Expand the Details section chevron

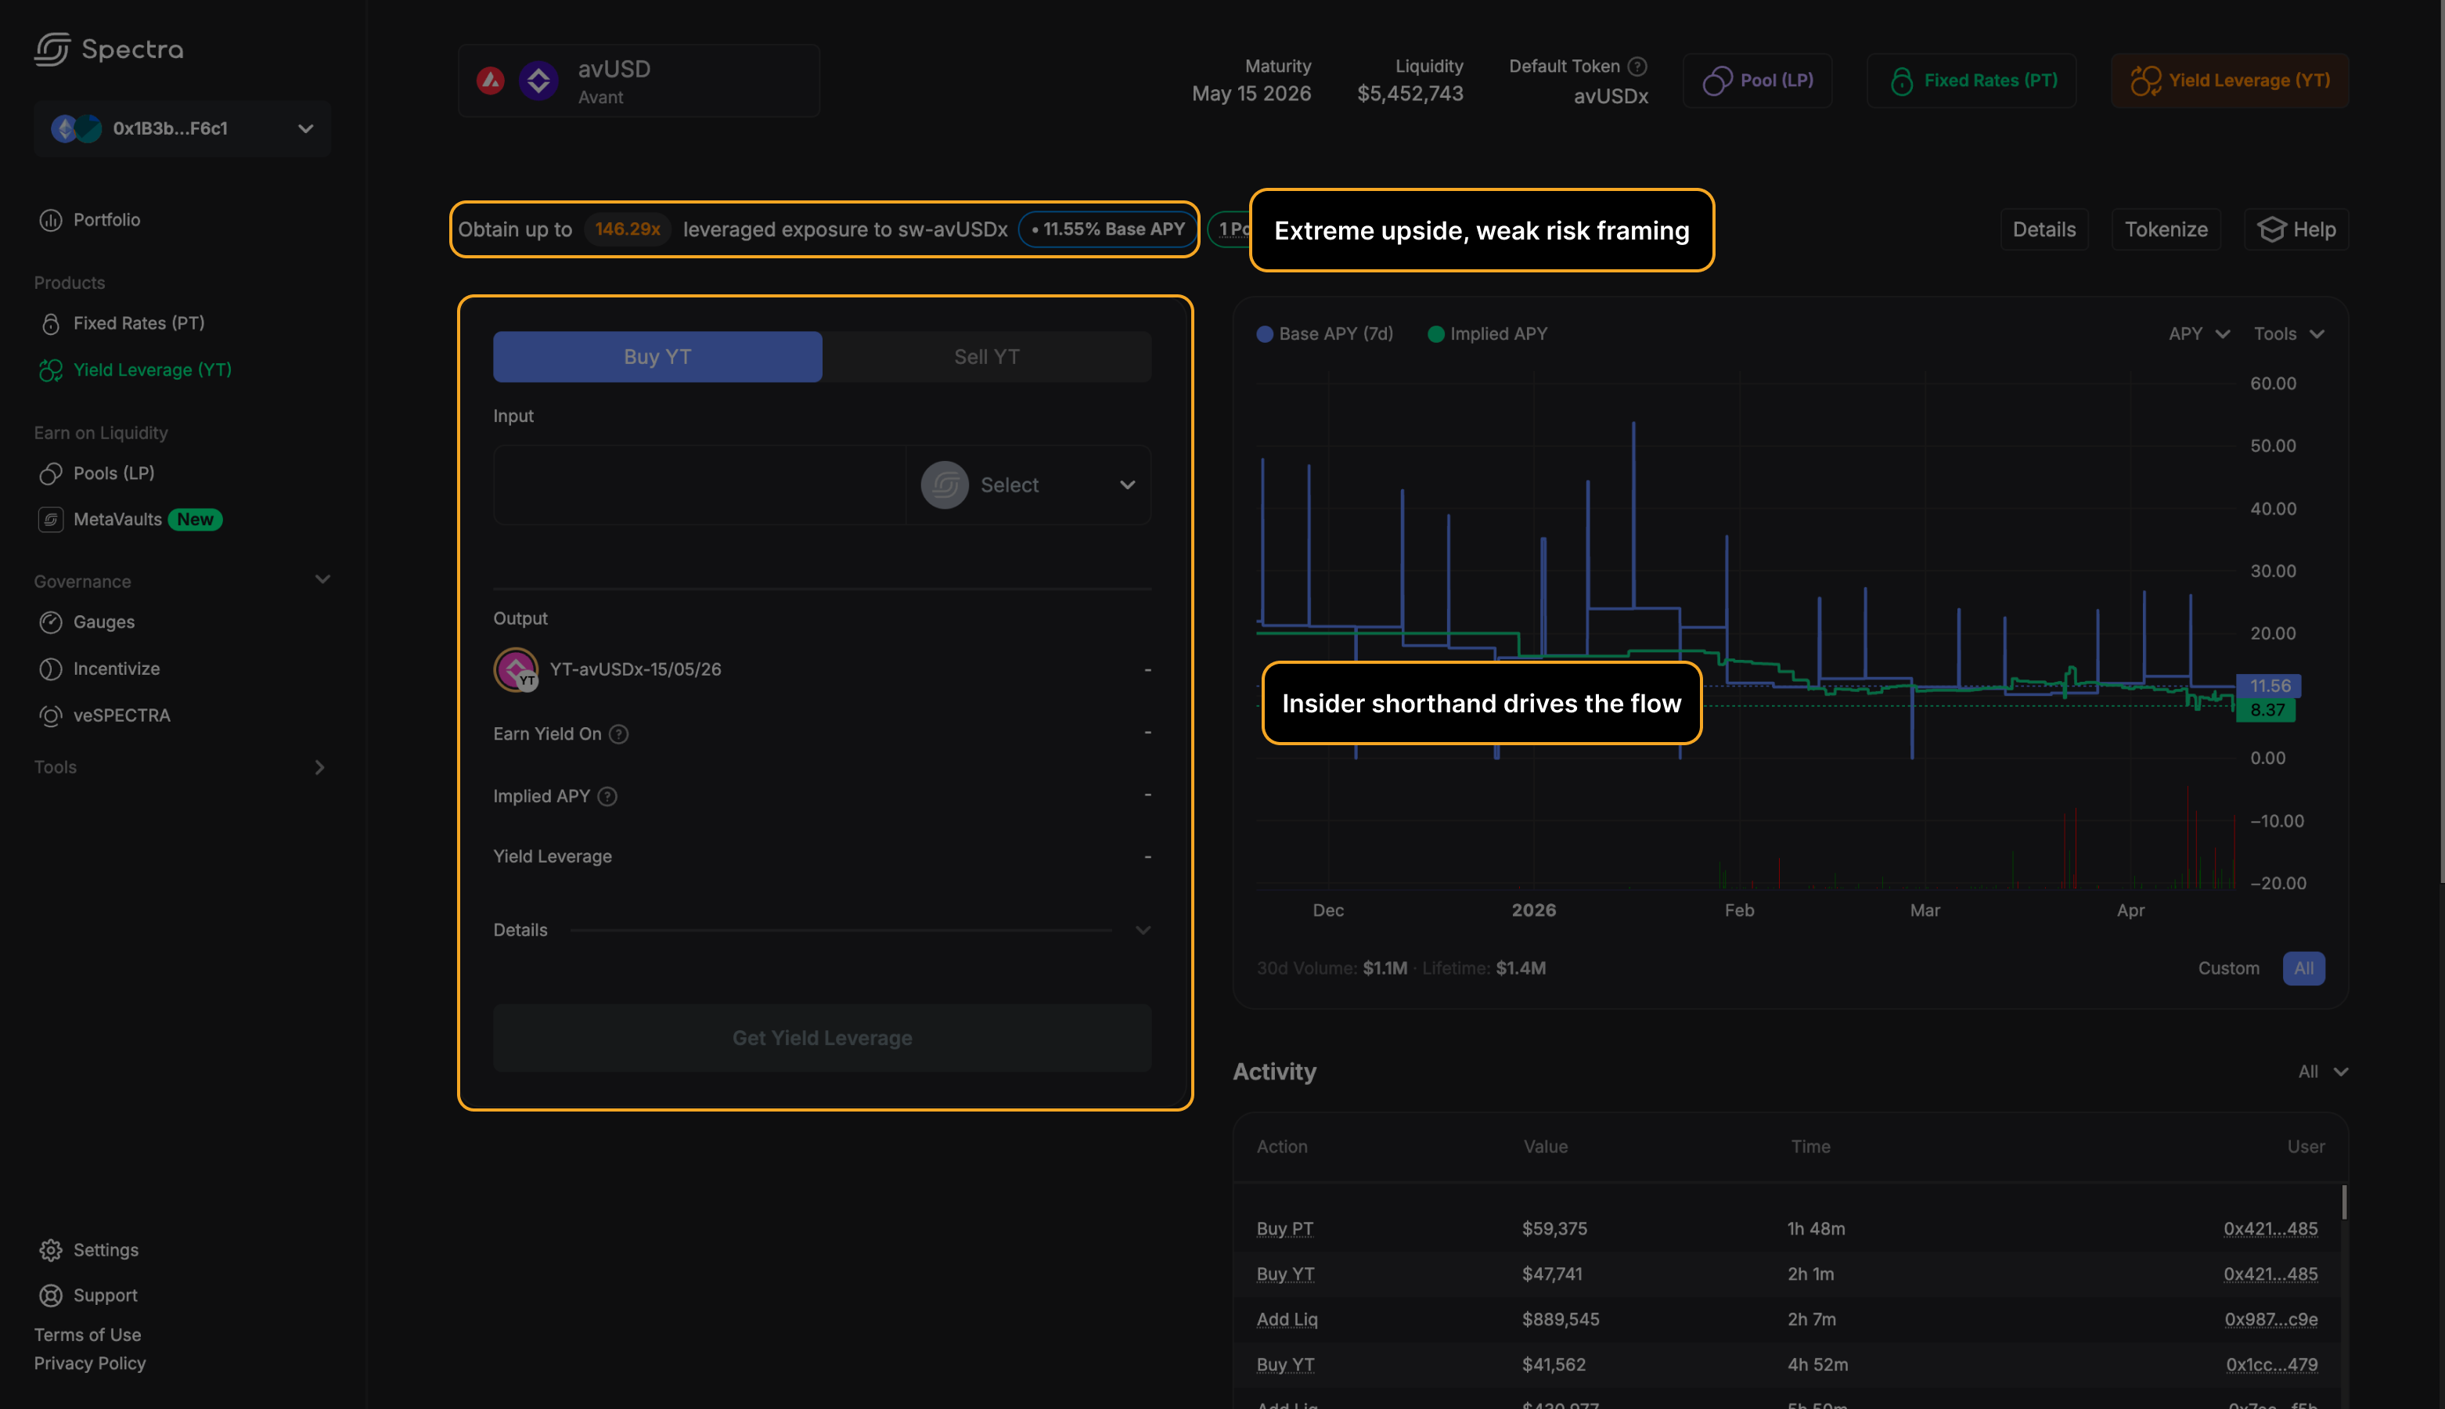(x=1143, y=931)
